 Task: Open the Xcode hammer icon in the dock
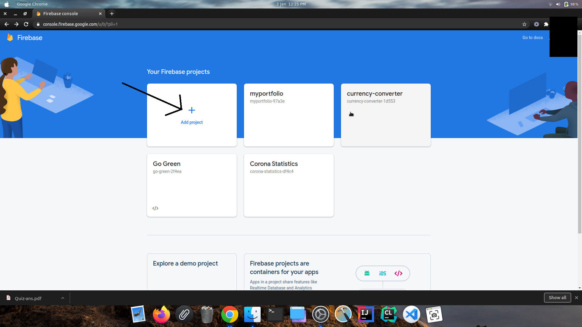click(x=343, y=314)
